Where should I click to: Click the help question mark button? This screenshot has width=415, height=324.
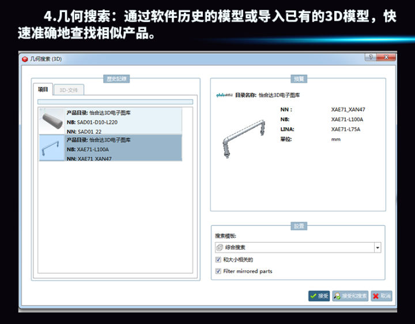point(371,57)
